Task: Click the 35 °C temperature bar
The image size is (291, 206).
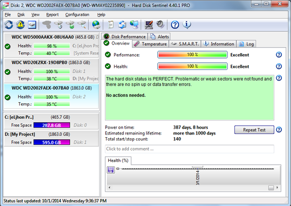Action: [x=52, y=104]
